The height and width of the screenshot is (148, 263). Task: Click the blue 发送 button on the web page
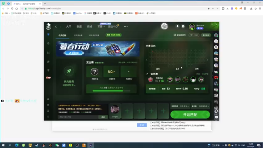click(x=142, y=125)
